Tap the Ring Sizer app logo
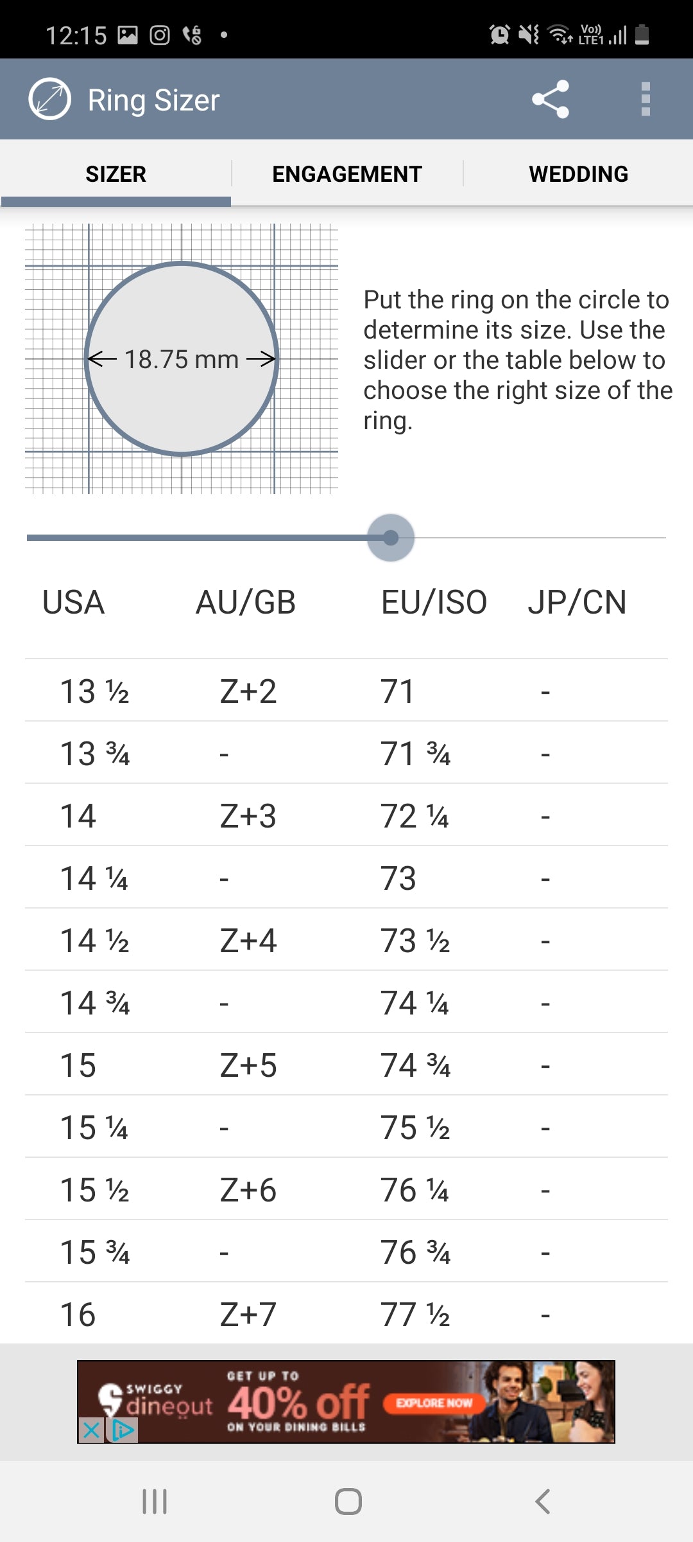Viewport: 693px width, 1542px height. (49, 100)
